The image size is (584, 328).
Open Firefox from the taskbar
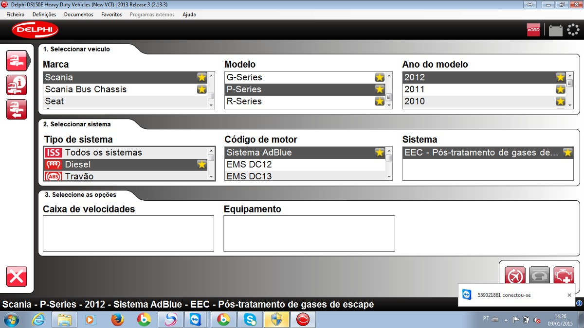coord(117,320)
